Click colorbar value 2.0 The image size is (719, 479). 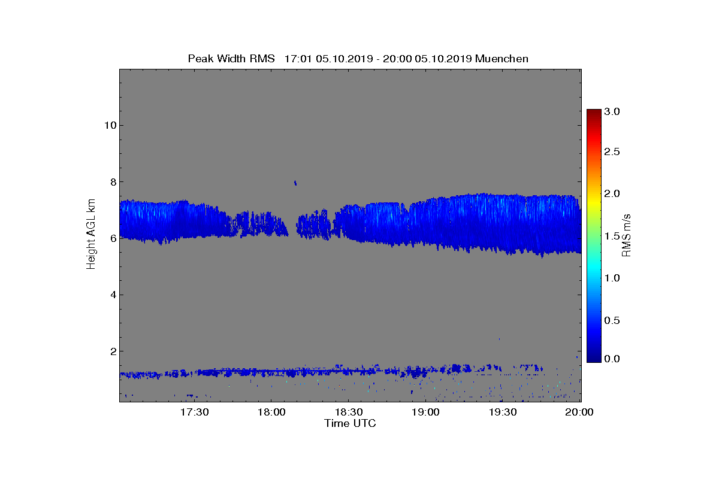pyautogui.click(x=612, y=193)
